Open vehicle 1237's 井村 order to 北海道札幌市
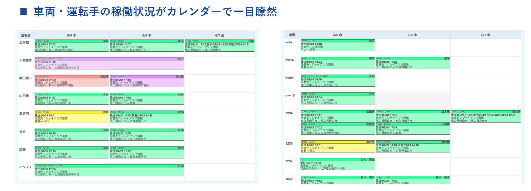531x191 pixels. point(337,164)
